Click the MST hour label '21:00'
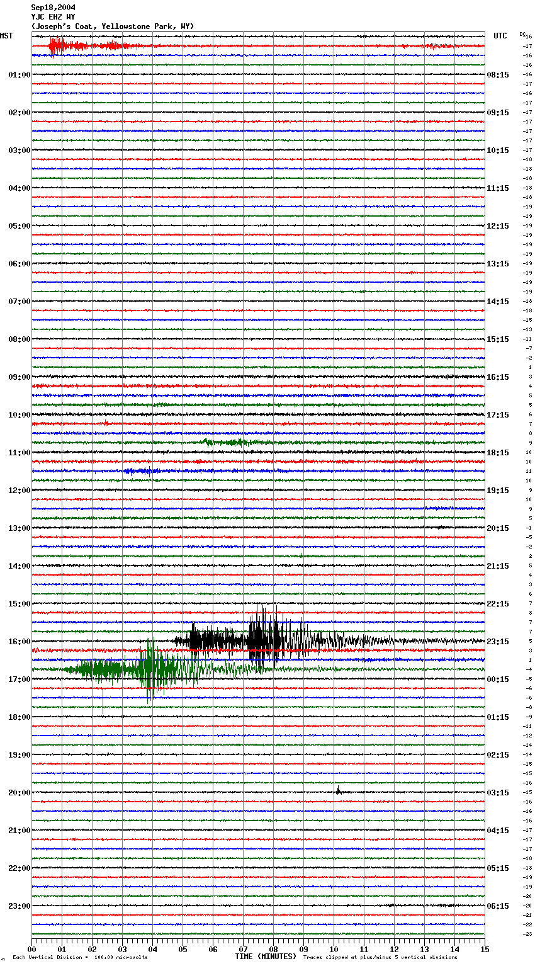Viewport: 535px width, 966px height. (x=19, y=831)
